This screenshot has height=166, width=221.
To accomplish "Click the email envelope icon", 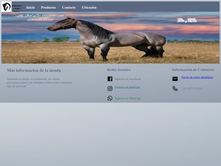I will (175, 79).
